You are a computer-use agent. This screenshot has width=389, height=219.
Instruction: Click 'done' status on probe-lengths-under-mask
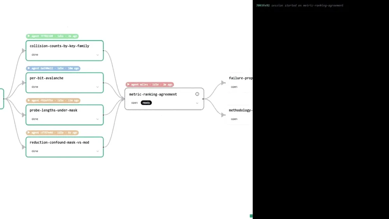(x=35, y=119)
